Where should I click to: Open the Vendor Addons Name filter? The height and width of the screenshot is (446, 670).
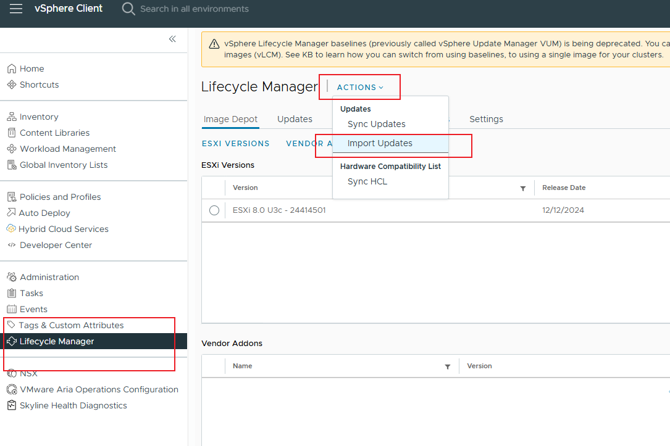pyautogui.click(x=448, y=366)
